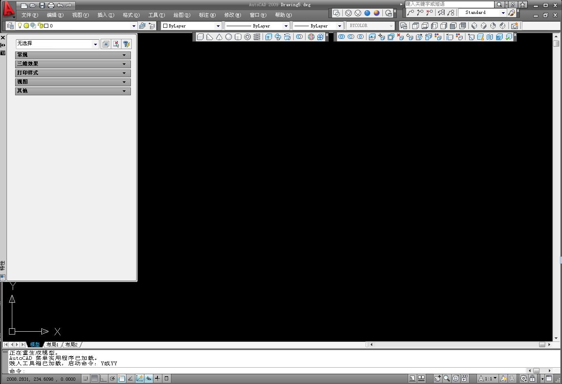Toggle Dynamic UCS in status bar
This screenshot has height=384, width=562.
(x=139, y=379)
